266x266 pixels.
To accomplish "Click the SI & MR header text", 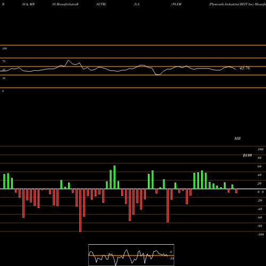I will pyautogui.click(x=28, y=4).
